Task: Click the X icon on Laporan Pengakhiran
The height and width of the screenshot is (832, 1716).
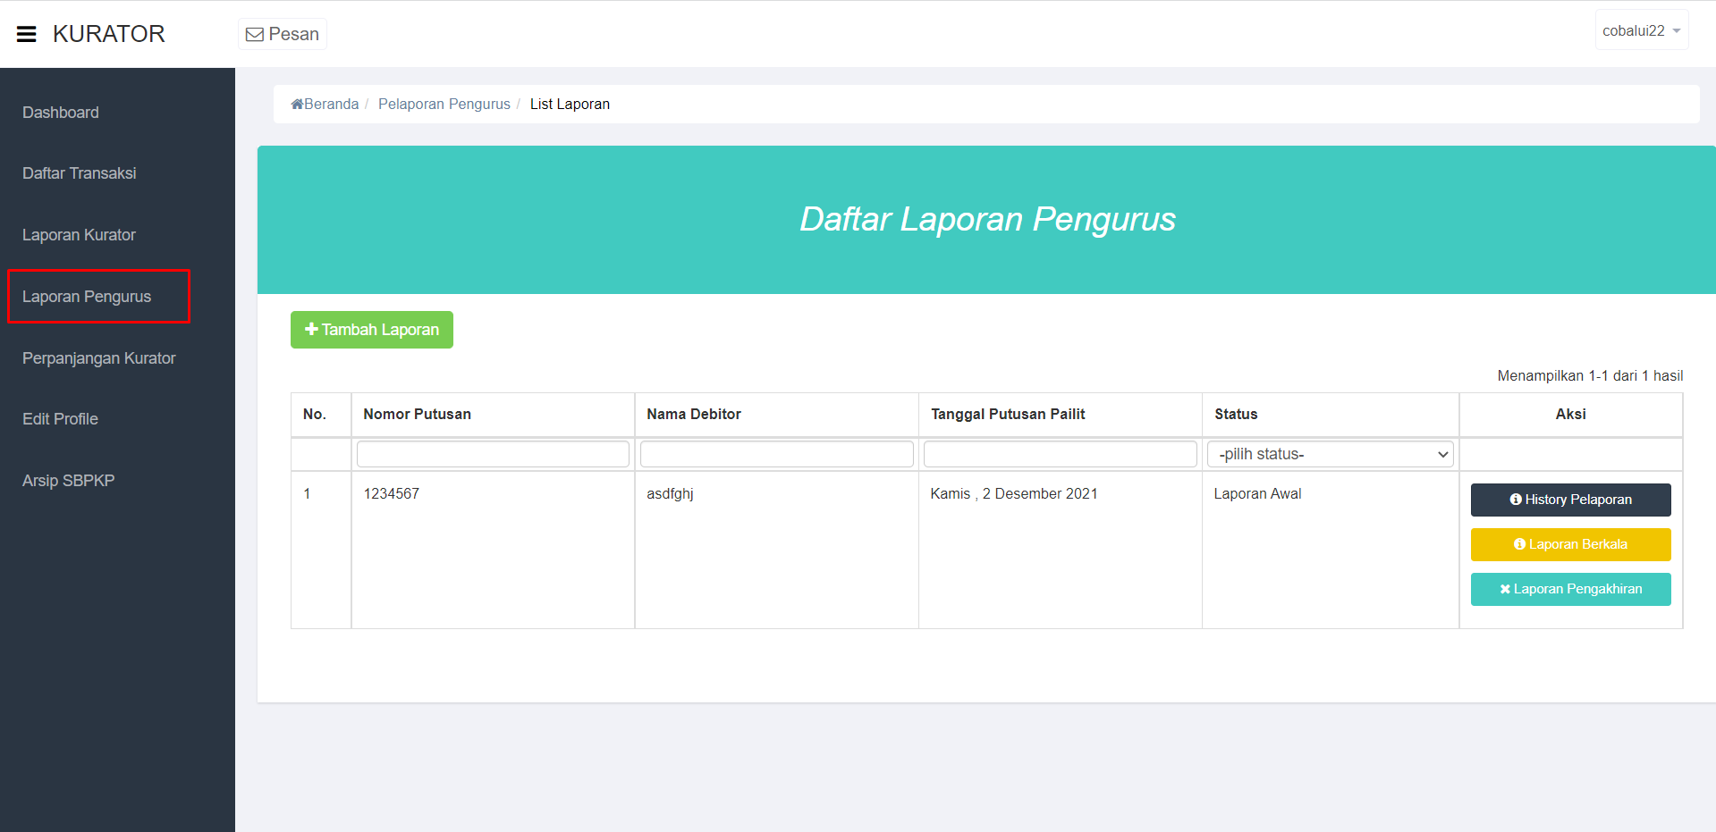Action: click(1505, 589)
